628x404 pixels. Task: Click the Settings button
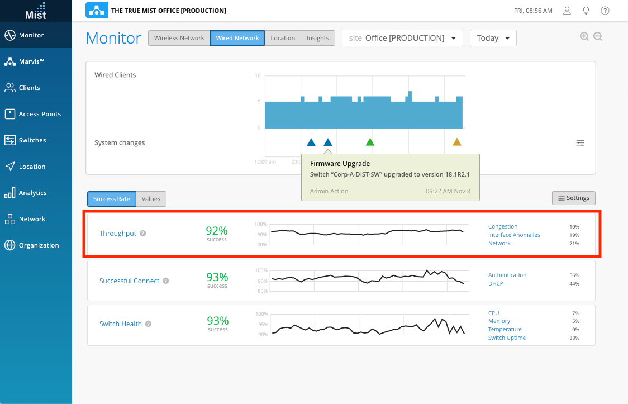click(x=573, y=198)
